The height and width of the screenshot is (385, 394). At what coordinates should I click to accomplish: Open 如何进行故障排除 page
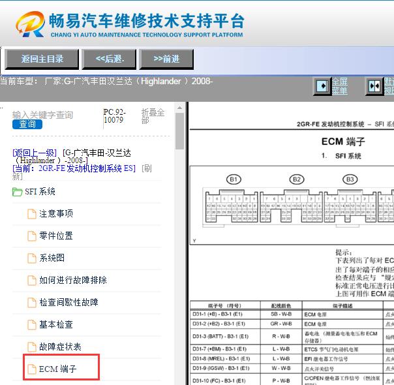[73, 280]
